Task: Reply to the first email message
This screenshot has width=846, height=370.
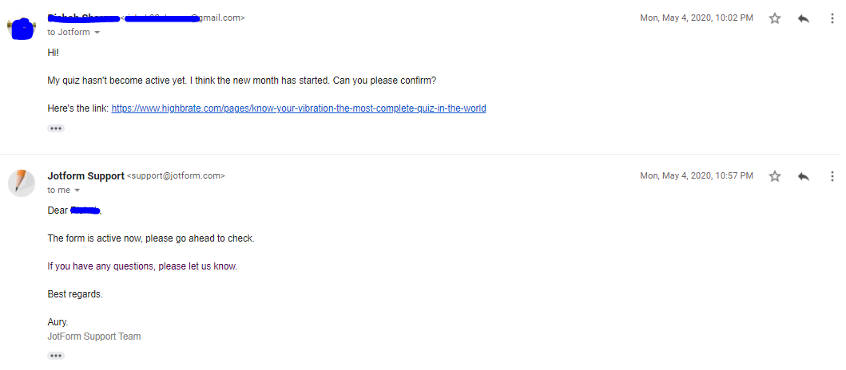Action: pos(804,18)
